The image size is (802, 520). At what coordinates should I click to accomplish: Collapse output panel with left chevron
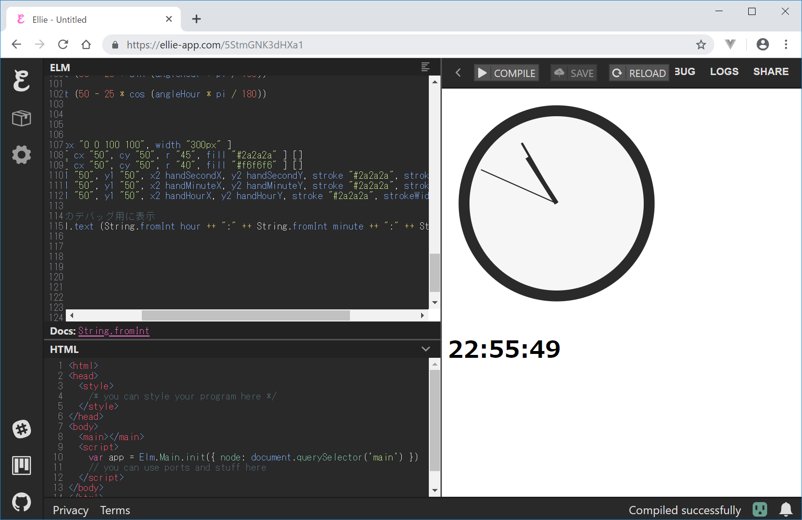click(458, 73)
